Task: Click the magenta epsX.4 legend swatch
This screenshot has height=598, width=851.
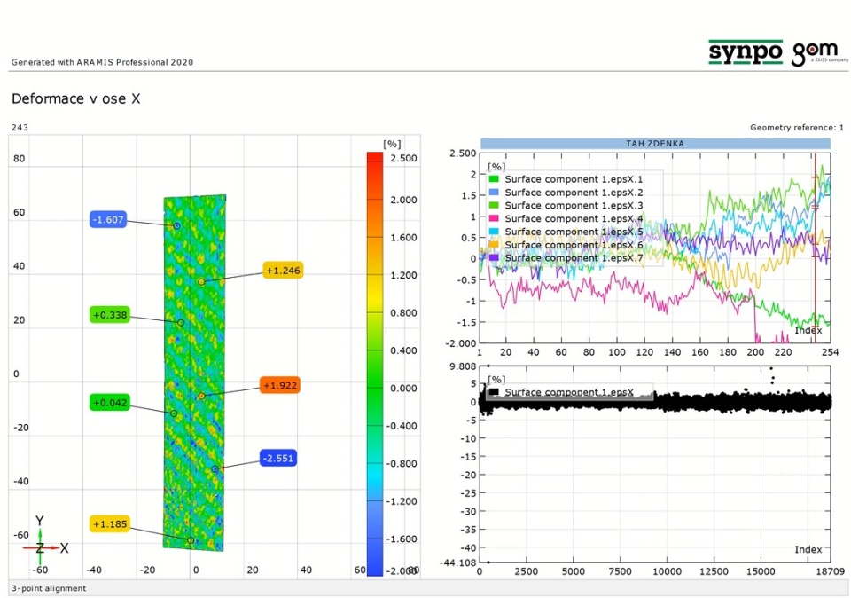Action: tap(494, 218)
